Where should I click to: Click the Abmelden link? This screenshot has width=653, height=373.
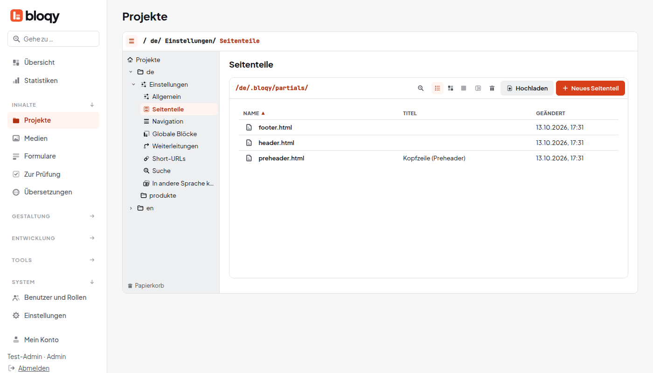[x=34, y=368]
